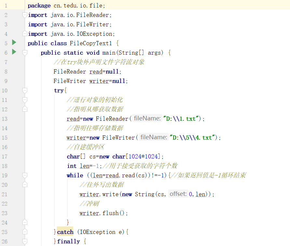Click the import java.io.FileReader line
290x246 pixels.
(70, 15)
